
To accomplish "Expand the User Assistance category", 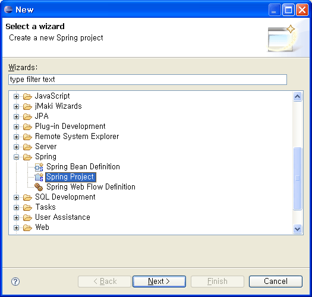I will [16, 217].
